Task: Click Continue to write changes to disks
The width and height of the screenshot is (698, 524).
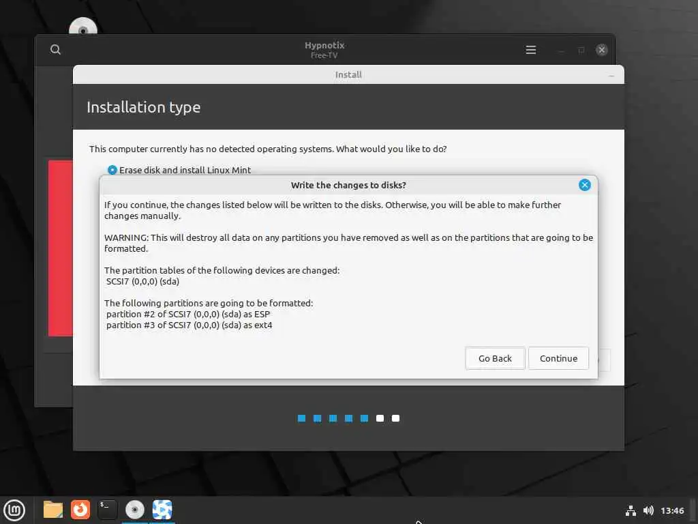Action: click(x=558, y=358)
